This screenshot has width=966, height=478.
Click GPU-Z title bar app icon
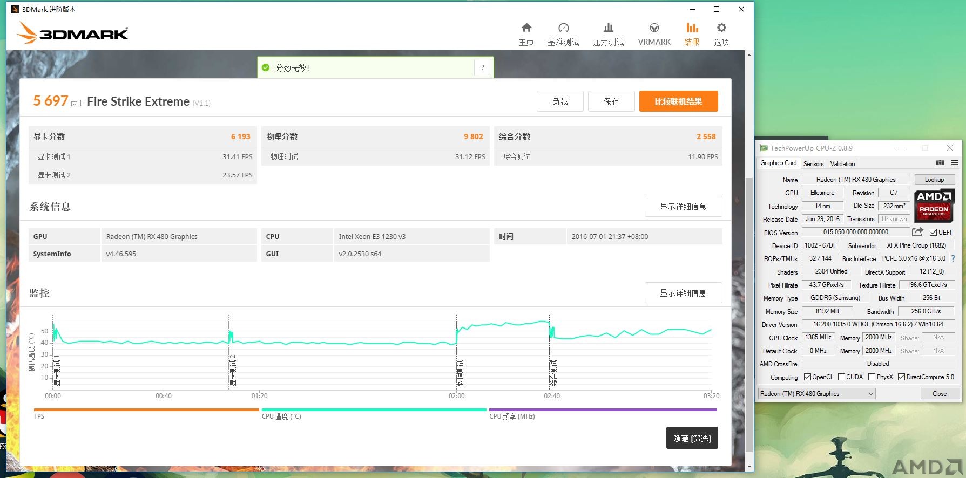pyautogui.click(x=764, y=148)
